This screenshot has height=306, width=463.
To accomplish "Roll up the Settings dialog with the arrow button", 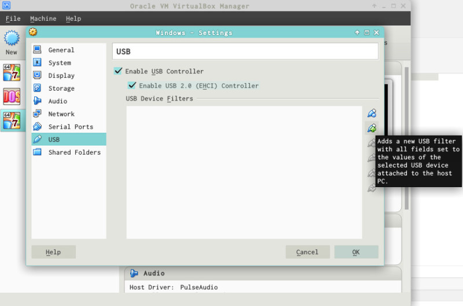I will click(357, 32).
